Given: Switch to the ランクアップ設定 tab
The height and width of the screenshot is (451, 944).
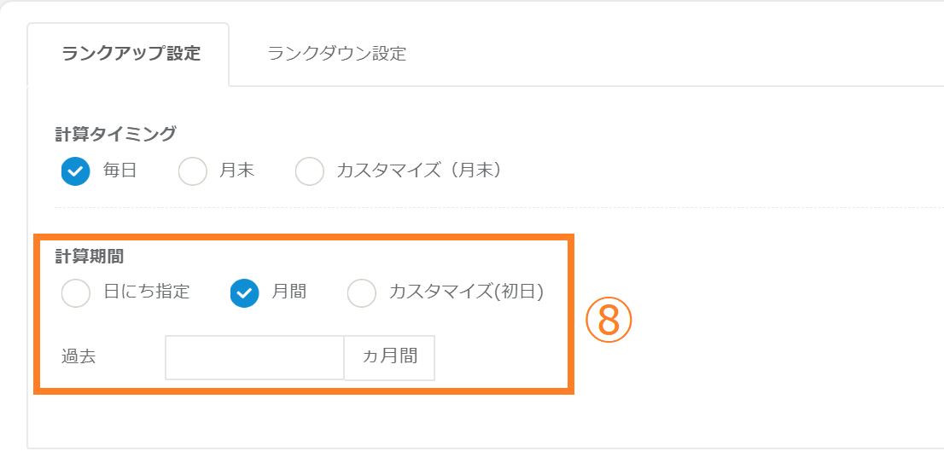Looking at the screenshot, I should coord(131,54).
